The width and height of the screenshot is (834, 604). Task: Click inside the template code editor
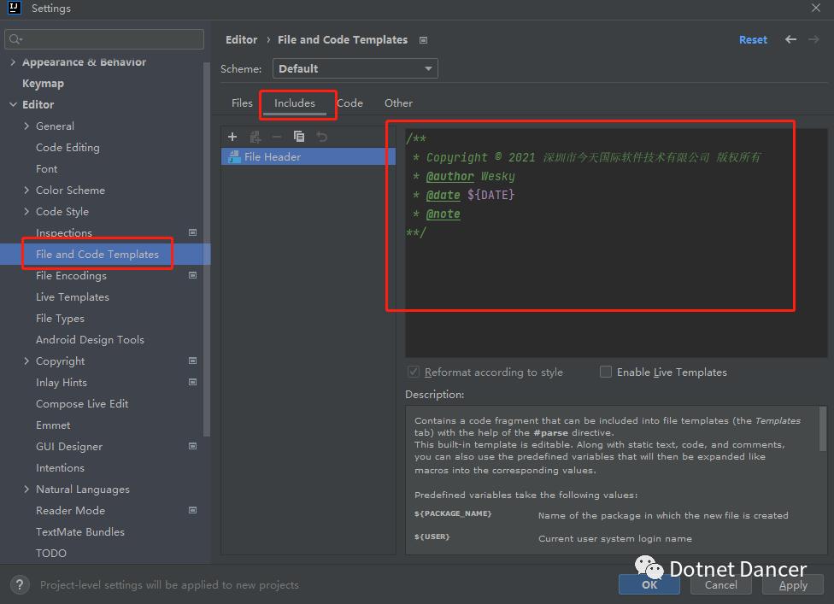(x=616, y=243)
